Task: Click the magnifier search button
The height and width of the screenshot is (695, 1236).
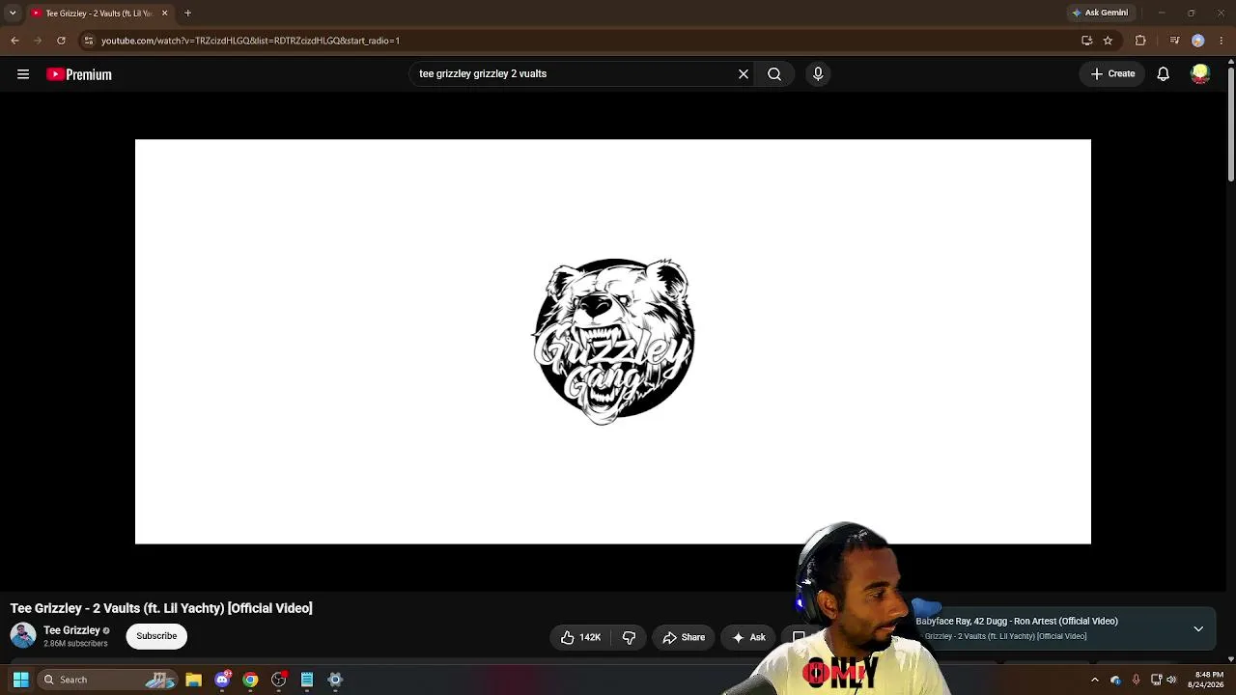Action: [774, 74]
